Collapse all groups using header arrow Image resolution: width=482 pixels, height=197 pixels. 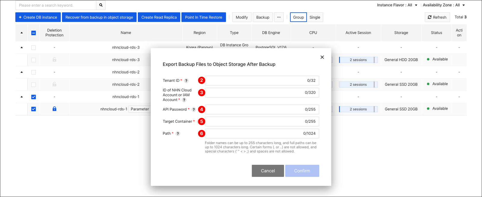click(22, 33)
